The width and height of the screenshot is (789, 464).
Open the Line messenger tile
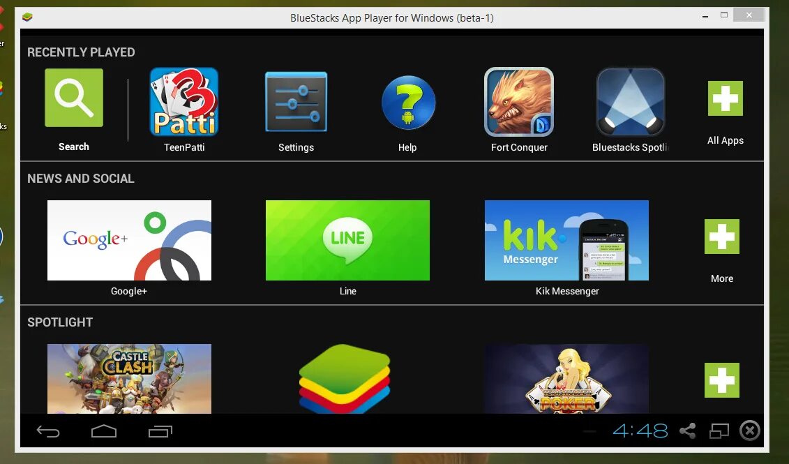coord(347,240)
